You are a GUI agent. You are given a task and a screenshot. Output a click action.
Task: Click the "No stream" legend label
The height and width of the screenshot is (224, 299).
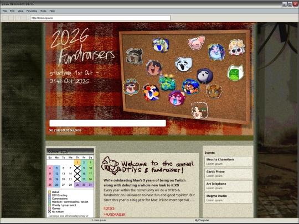click(x=58, y=212)
